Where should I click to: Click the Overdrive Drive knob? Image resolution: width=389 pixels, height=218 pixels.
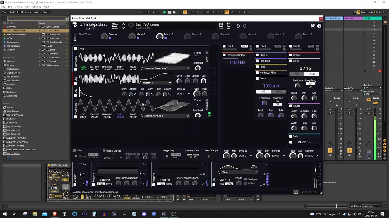[179, 81]
